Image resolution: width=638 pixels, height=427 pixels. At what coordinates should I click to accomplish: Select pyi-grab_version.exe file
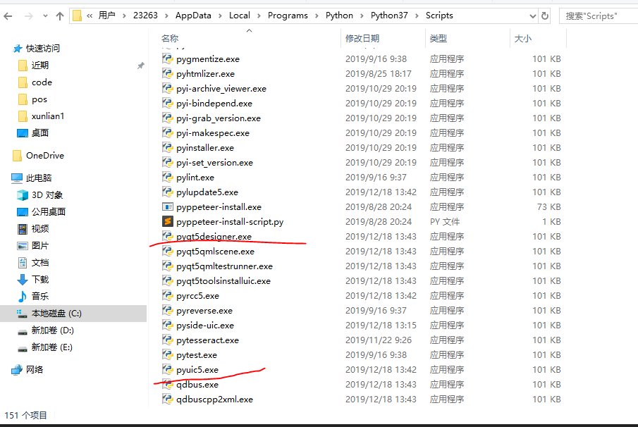(219, 118)
